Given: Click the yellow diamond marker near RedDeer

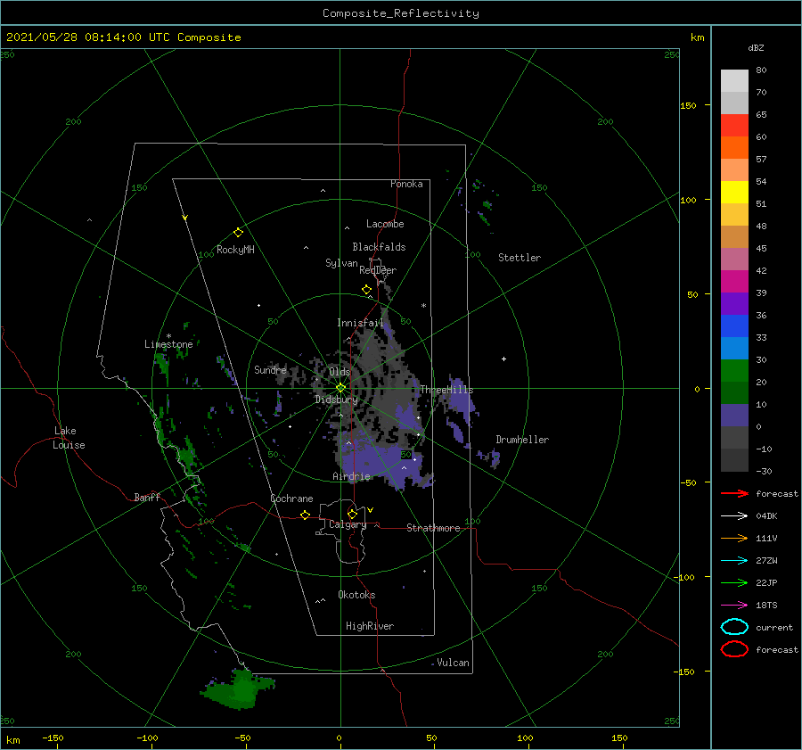Looking at the screenshot, I should point(366,290).
